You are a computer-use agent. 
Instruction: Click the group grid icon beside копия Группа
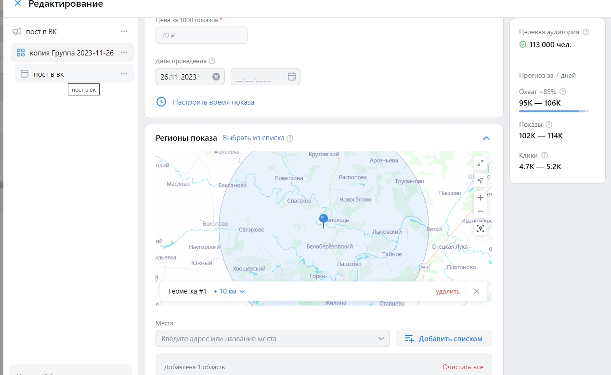[21, 53]
